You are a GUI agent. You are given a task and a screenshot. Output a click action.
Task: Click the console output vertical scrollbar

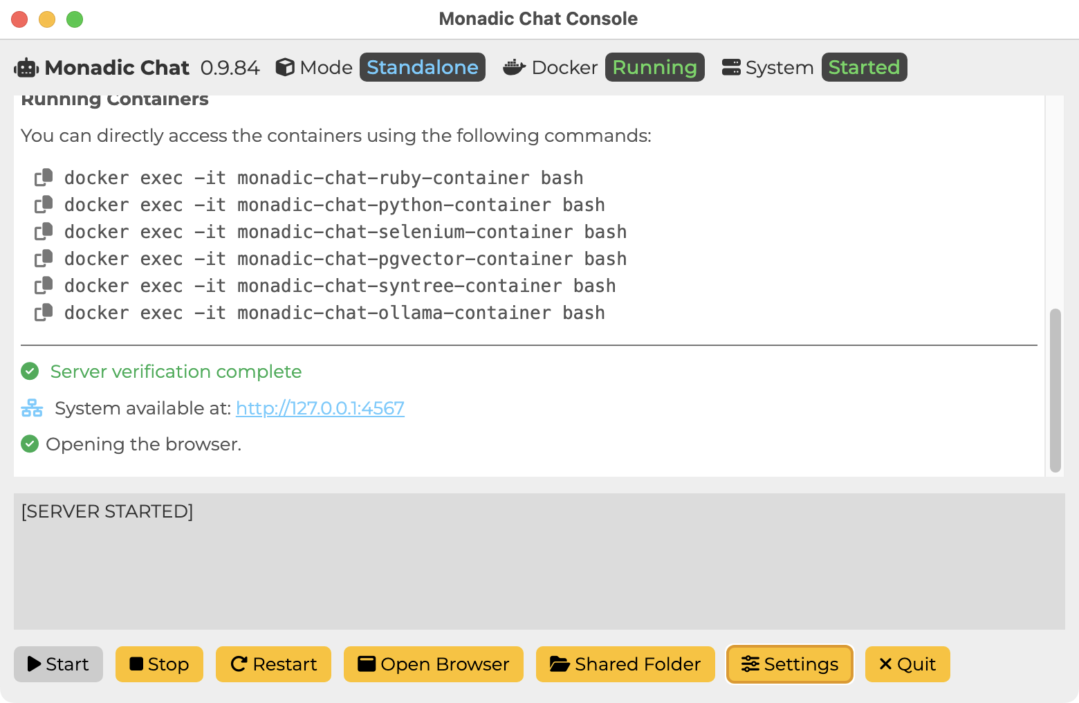pyautogui.click(x=1055, y=390)
